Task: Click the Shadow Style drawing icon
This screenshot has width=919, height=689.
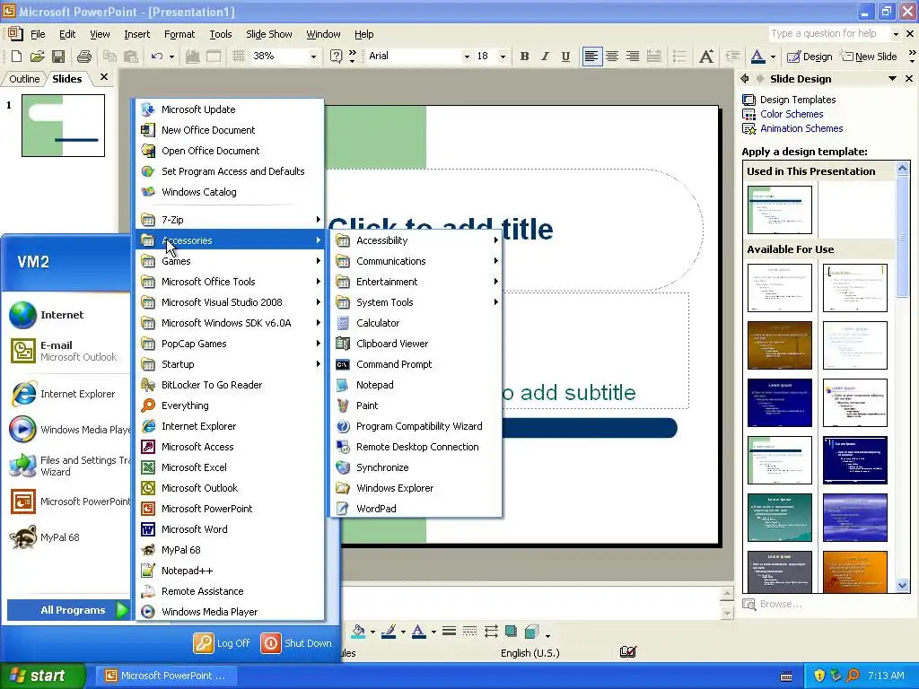Action: click(x=511, y=631)
